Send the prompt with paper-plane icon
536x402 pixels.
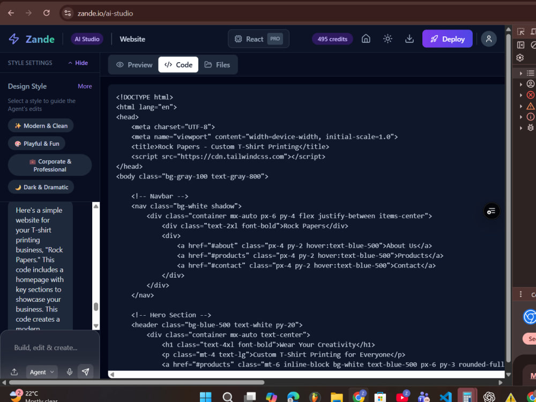[85, 372]
